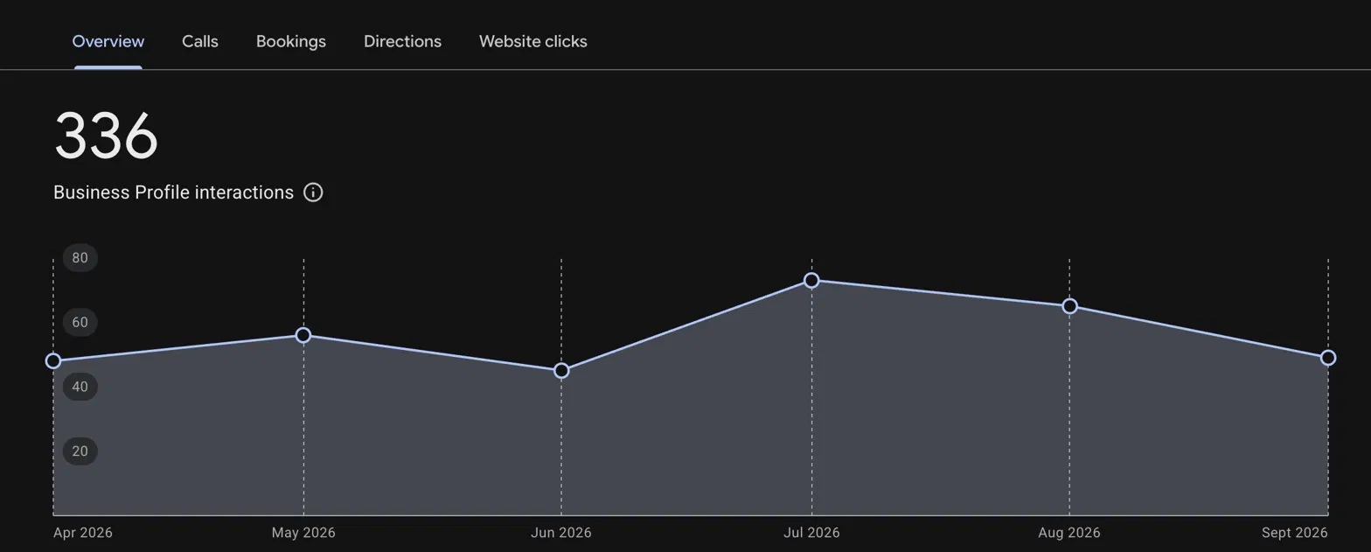Select the Aug 2026 data point

1069,306
